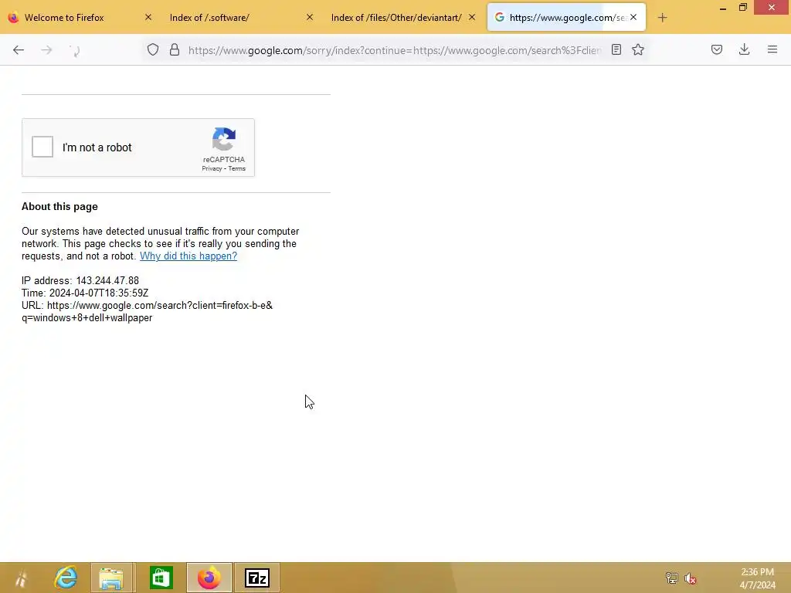Check the I'm not a robot box
This screenshot has width=791, height=593.
[x=42, y=147]
